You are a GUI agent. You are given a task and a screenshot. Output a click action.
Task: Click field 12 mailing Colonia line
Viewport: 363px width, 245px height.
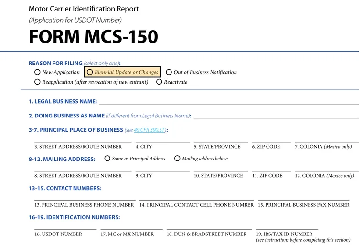pyautogui.click(x=327, y=168)
